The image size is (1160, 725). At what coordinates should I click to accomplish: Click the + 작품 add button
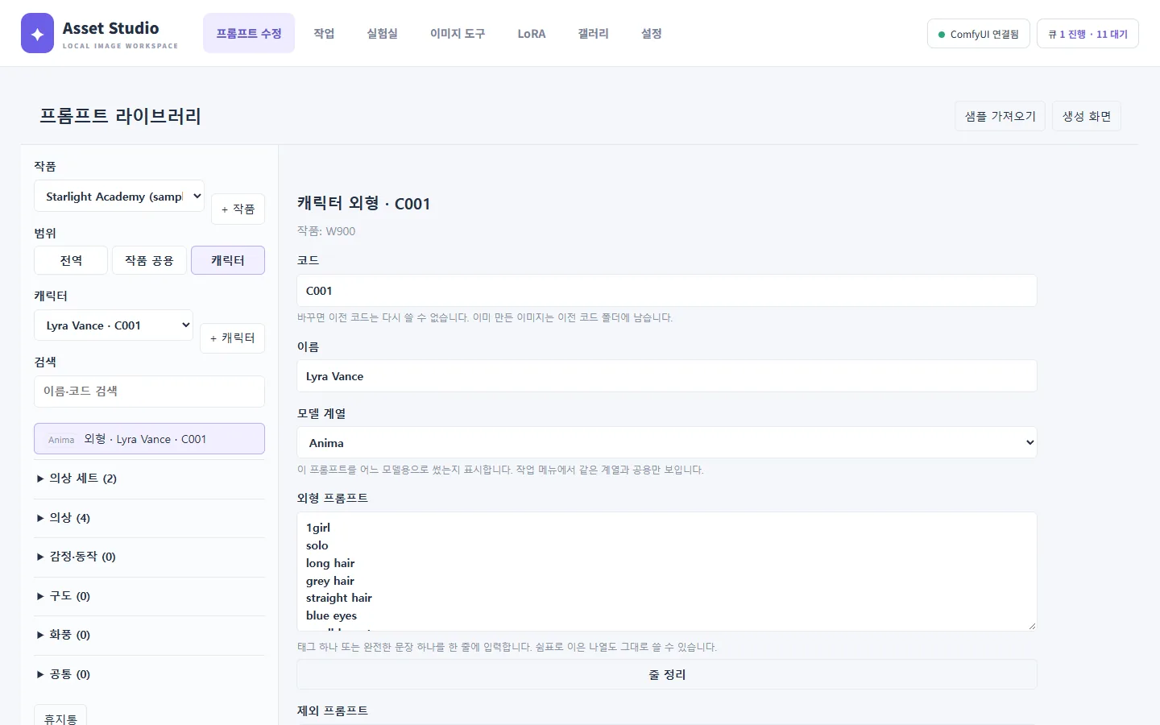tap(238, 209)
